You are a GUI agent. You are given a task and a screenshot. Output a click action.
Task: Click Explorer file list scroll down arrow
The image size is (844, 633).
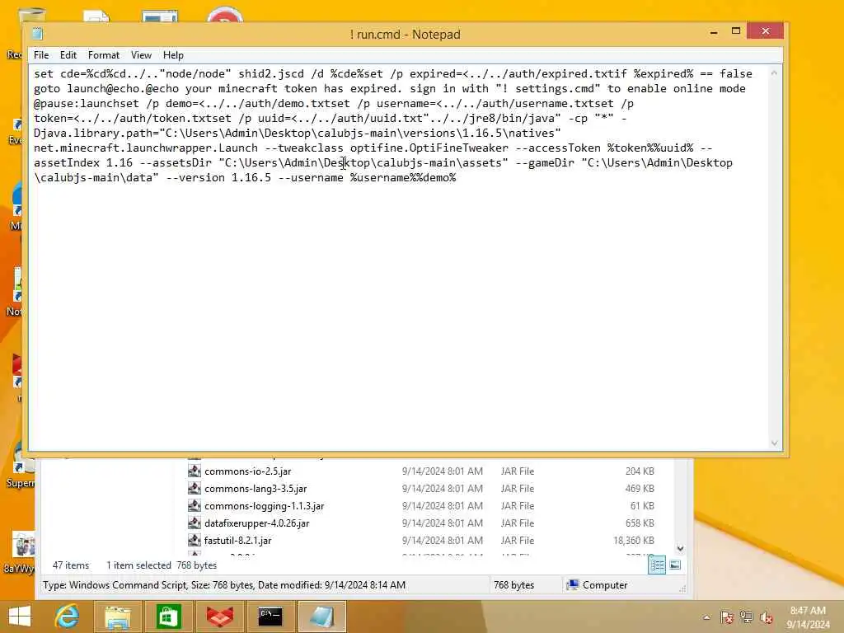pos(680,548)
